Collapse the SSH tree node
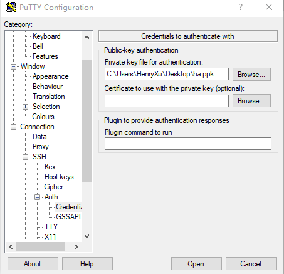 pos(25,157)
